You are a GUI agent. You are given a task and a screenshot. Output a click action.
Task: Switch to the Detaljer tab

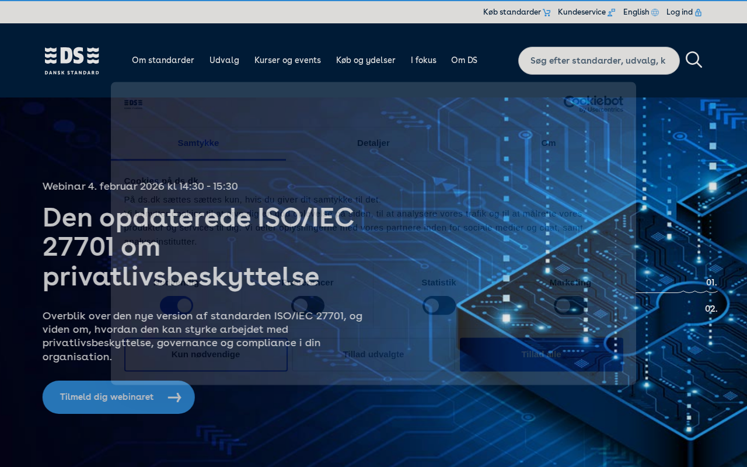(x=373, y=143)
